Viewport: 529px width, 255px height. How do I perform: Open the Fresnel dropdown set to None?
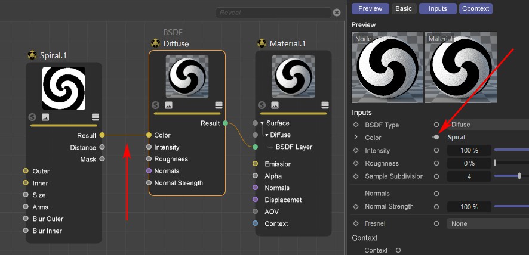[487, 223]
